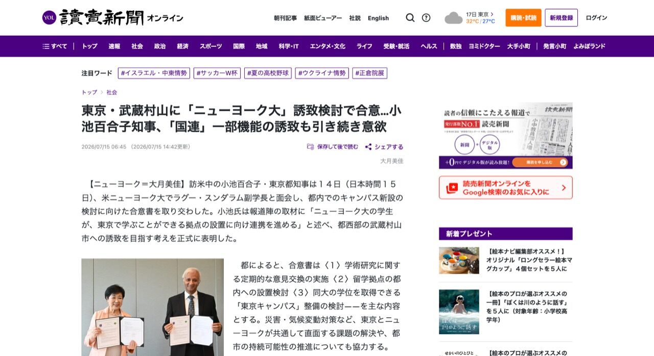Viewport: 654px width, 356px height.
Task: Click the author name 大月美佳
Action: point(392,161)
